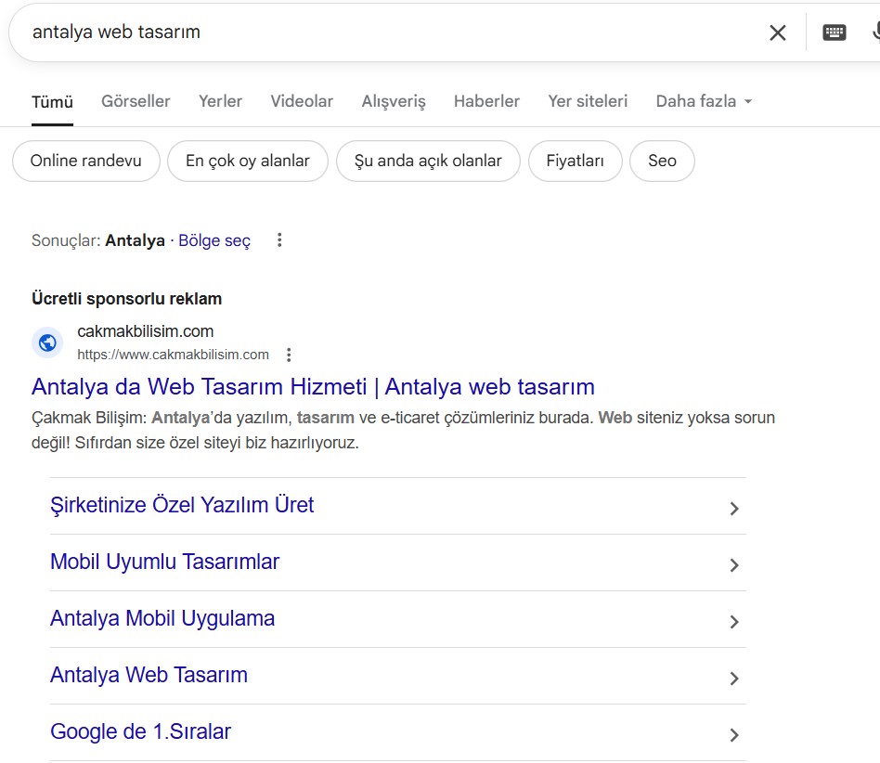Screen dimensions: 880x763
Task: Click chevron next to Google de 1.Sıralar
Action: click(733, 735)
